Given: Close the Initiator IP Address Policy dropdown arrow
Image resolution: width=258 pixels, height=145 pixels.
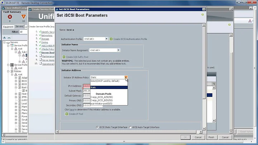Looking at the screenshot, I should coord(126,77).
